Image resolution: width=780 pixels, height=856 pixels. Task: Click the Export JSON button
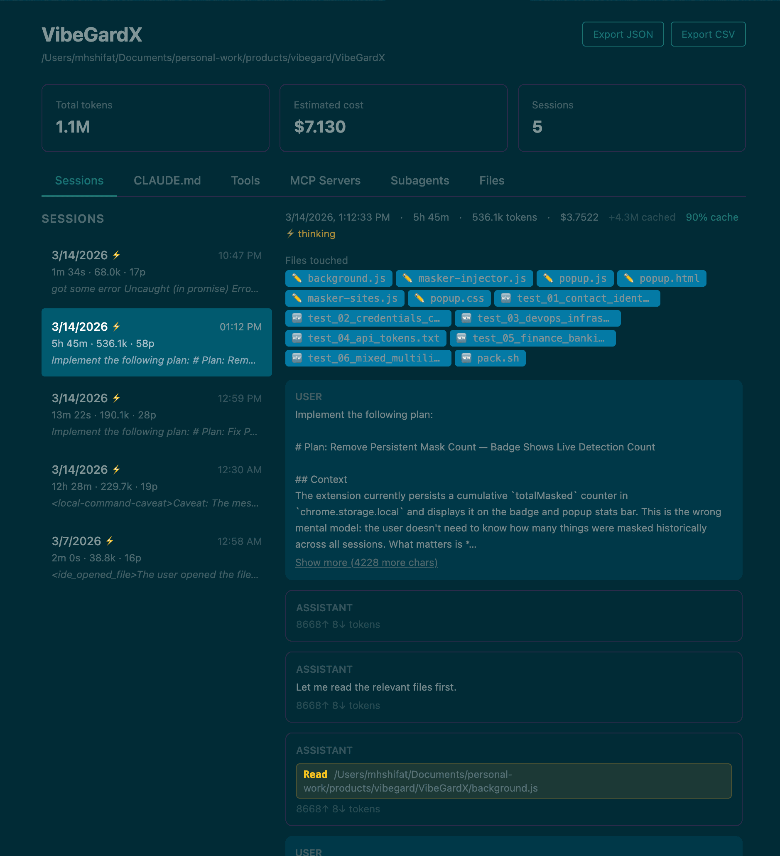click(x=622, y=34)
